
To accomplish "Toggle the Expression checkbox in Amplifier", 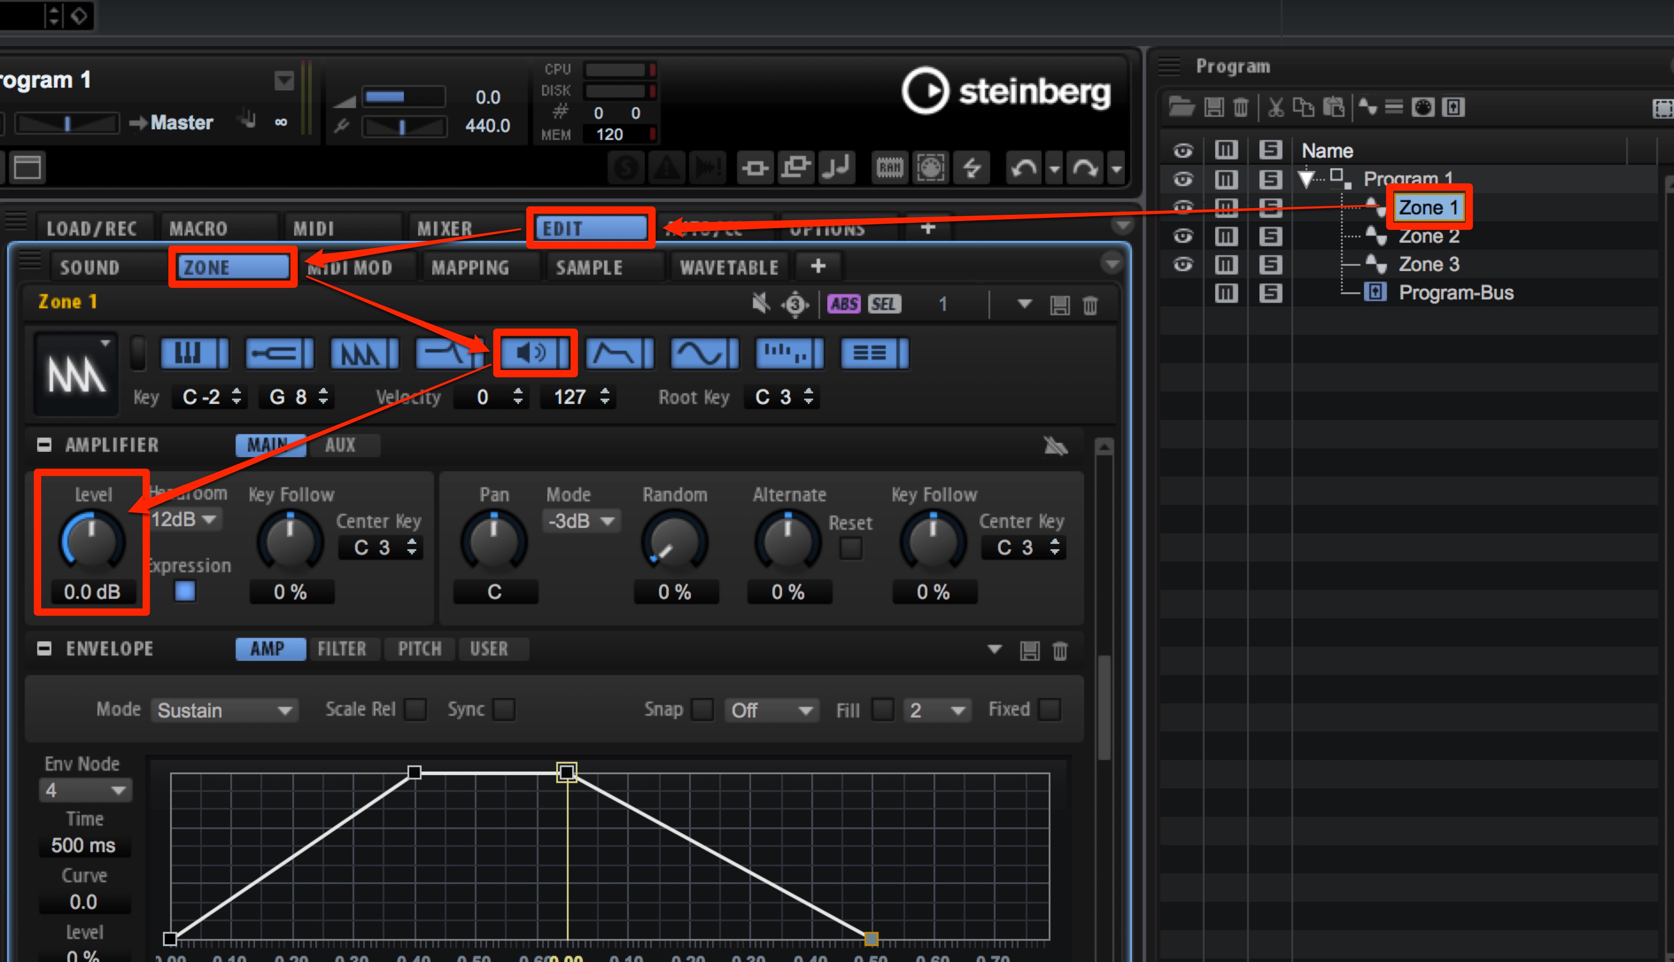I will (185, 591).
